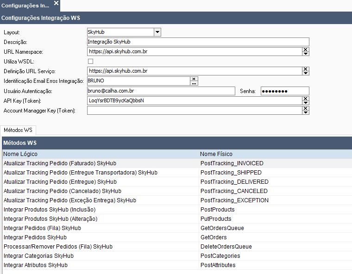Select row Integrar Produtos SkyHub (Inclusão)
This screenshot has height=274, width=352.
[177, 210]
